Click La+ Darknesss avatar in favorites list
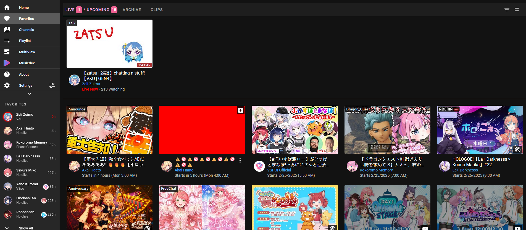Screen dimensions: 526x230 pos(8,158)
